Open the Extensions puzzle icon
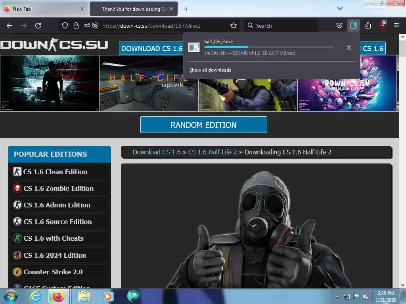This screenshot has height=304, width=406. pos(368,25)
